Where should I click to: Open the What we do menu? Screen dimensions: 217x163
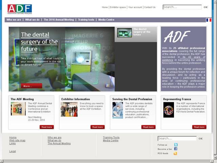click(x=32, y=20)
